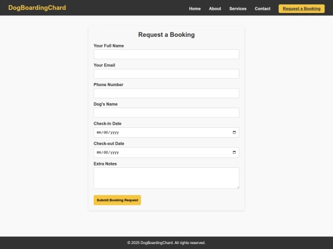Viewport: 333px width, 249px height.
Task: Click into the Phone Number field
Action: pos(166,93)
